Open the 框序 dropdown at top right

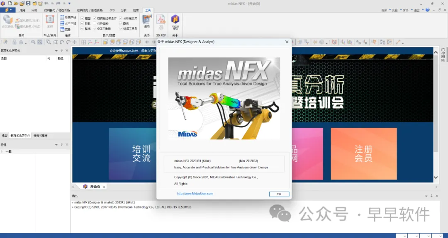(x=385, y=10)
